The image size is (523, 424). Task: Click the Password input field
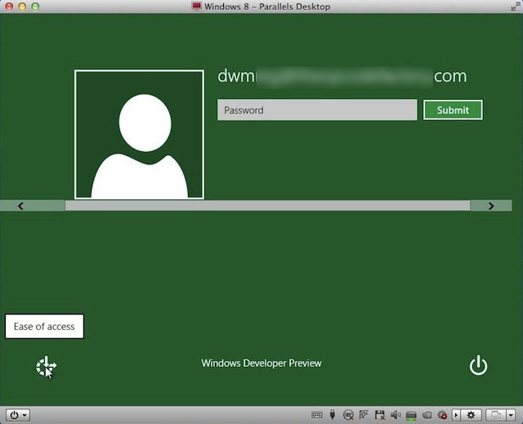coord(317,110)
